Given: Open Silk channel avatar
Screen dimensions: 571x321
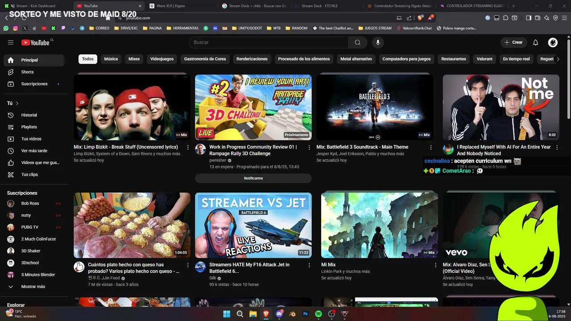Looking at the screenshot, I should tap(200, 267).
